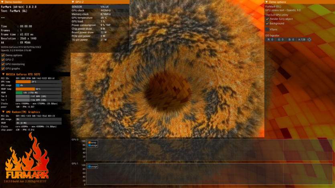Select the Memory clock row in GPU-Z
The width and height of the screenshot is (335, 188).
pyautogui.click(x=100, y=14)
